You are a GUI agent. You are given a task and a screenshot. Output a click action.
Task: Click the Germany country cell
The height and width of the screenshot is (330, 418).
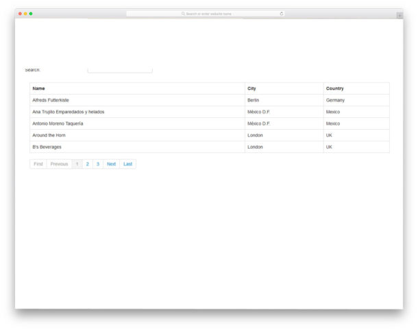coord(336,100)
